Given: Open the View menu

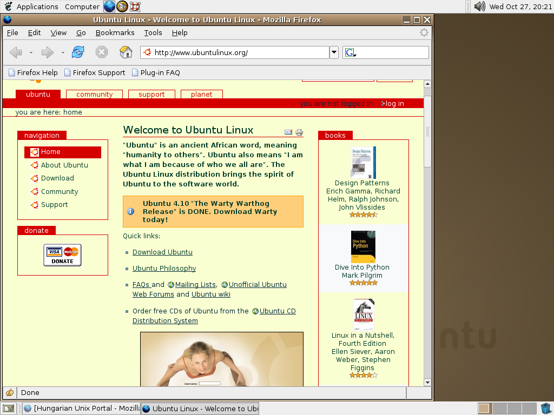Looking at the screenshot, I should click(x=58, y=33).
